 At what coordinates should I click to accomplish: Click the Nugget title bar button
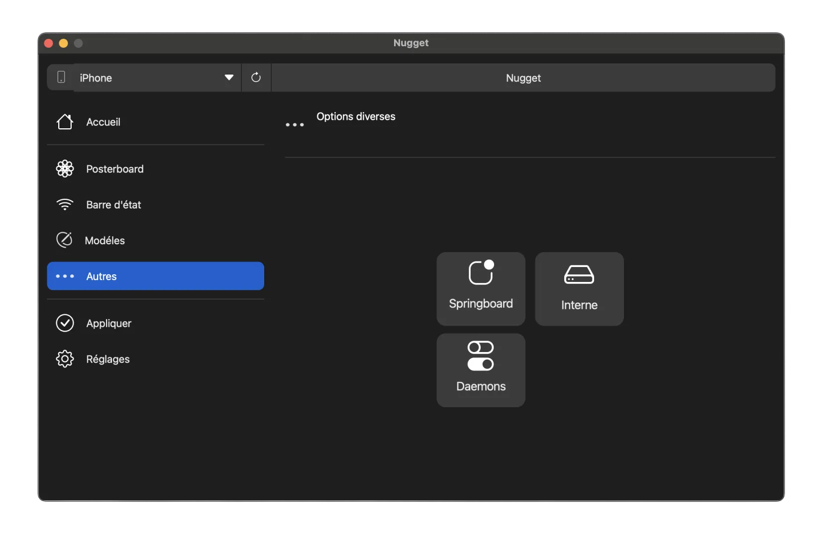[523, 78]
